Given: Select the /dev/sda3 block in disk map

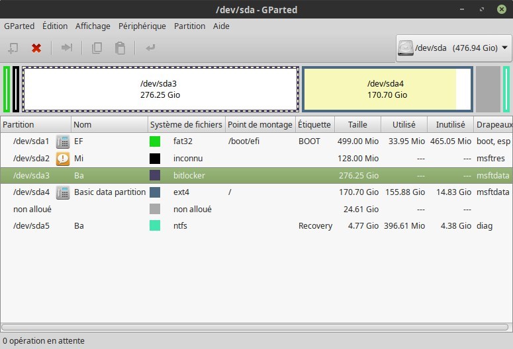Looking at the screenshot, I should 160,89.
